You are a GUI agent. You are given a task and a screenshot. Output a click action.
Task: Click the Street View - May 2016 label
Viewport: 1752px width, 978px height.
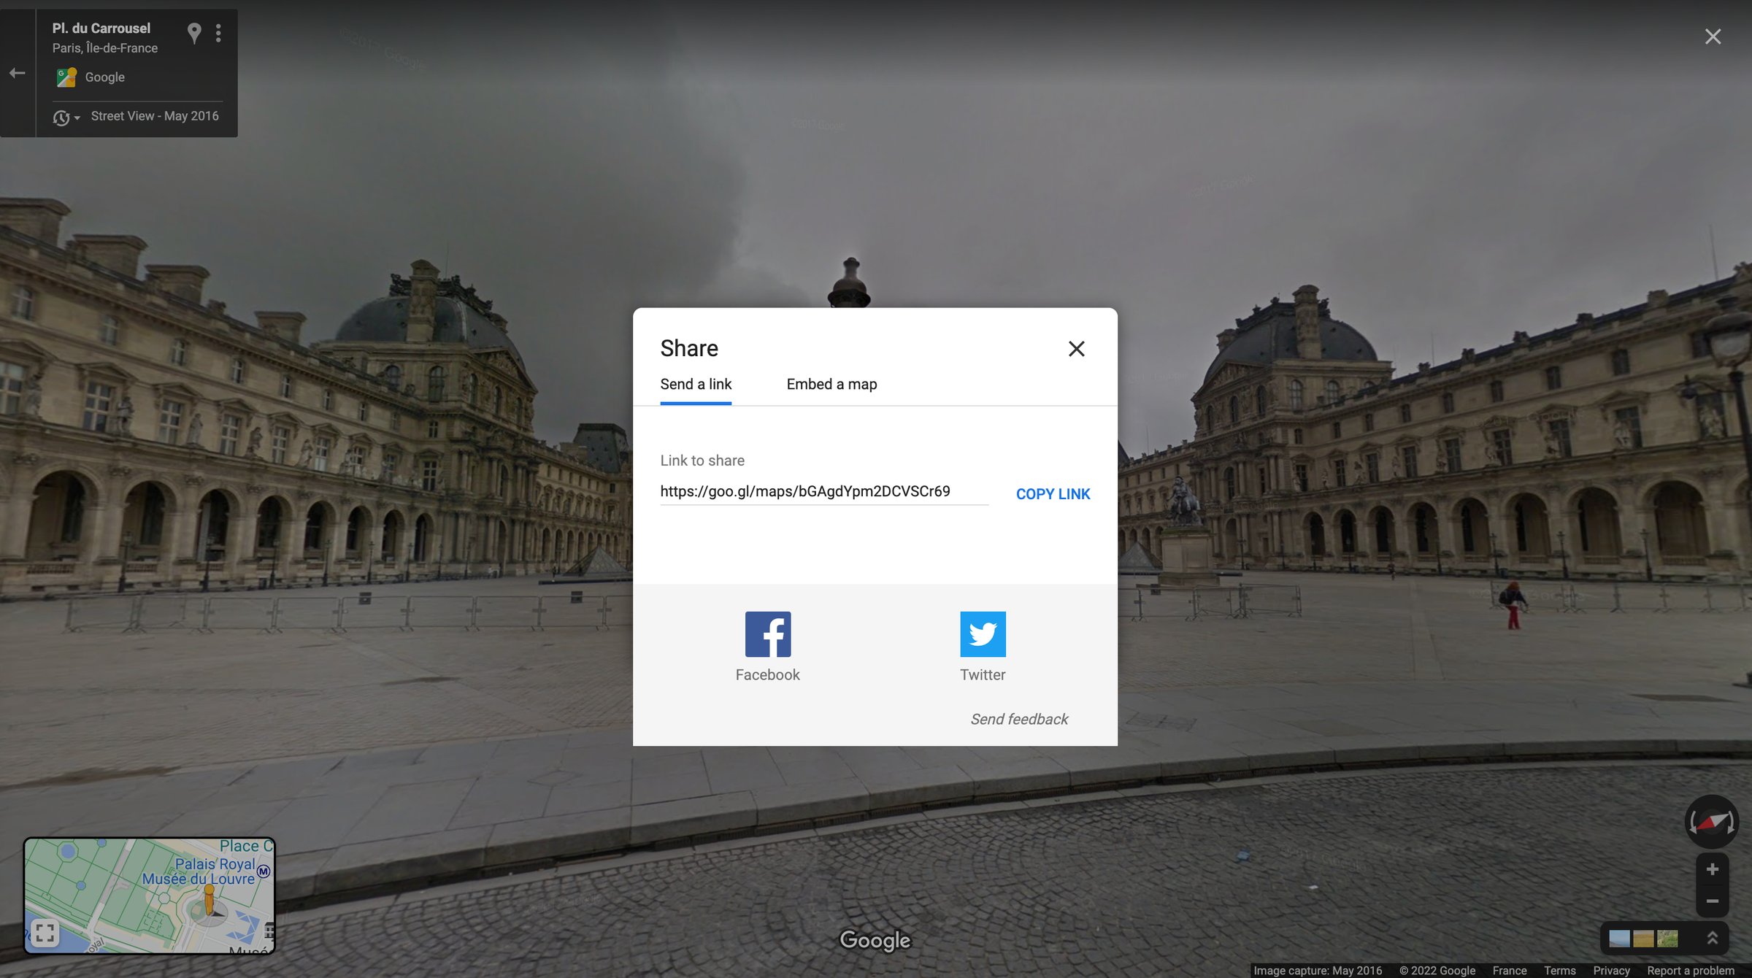click(155, 116)
